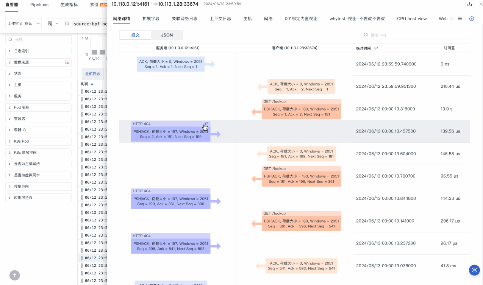Switch to the 关联网络日志 tab
The image size is (483, 285).
pos(184,19)
